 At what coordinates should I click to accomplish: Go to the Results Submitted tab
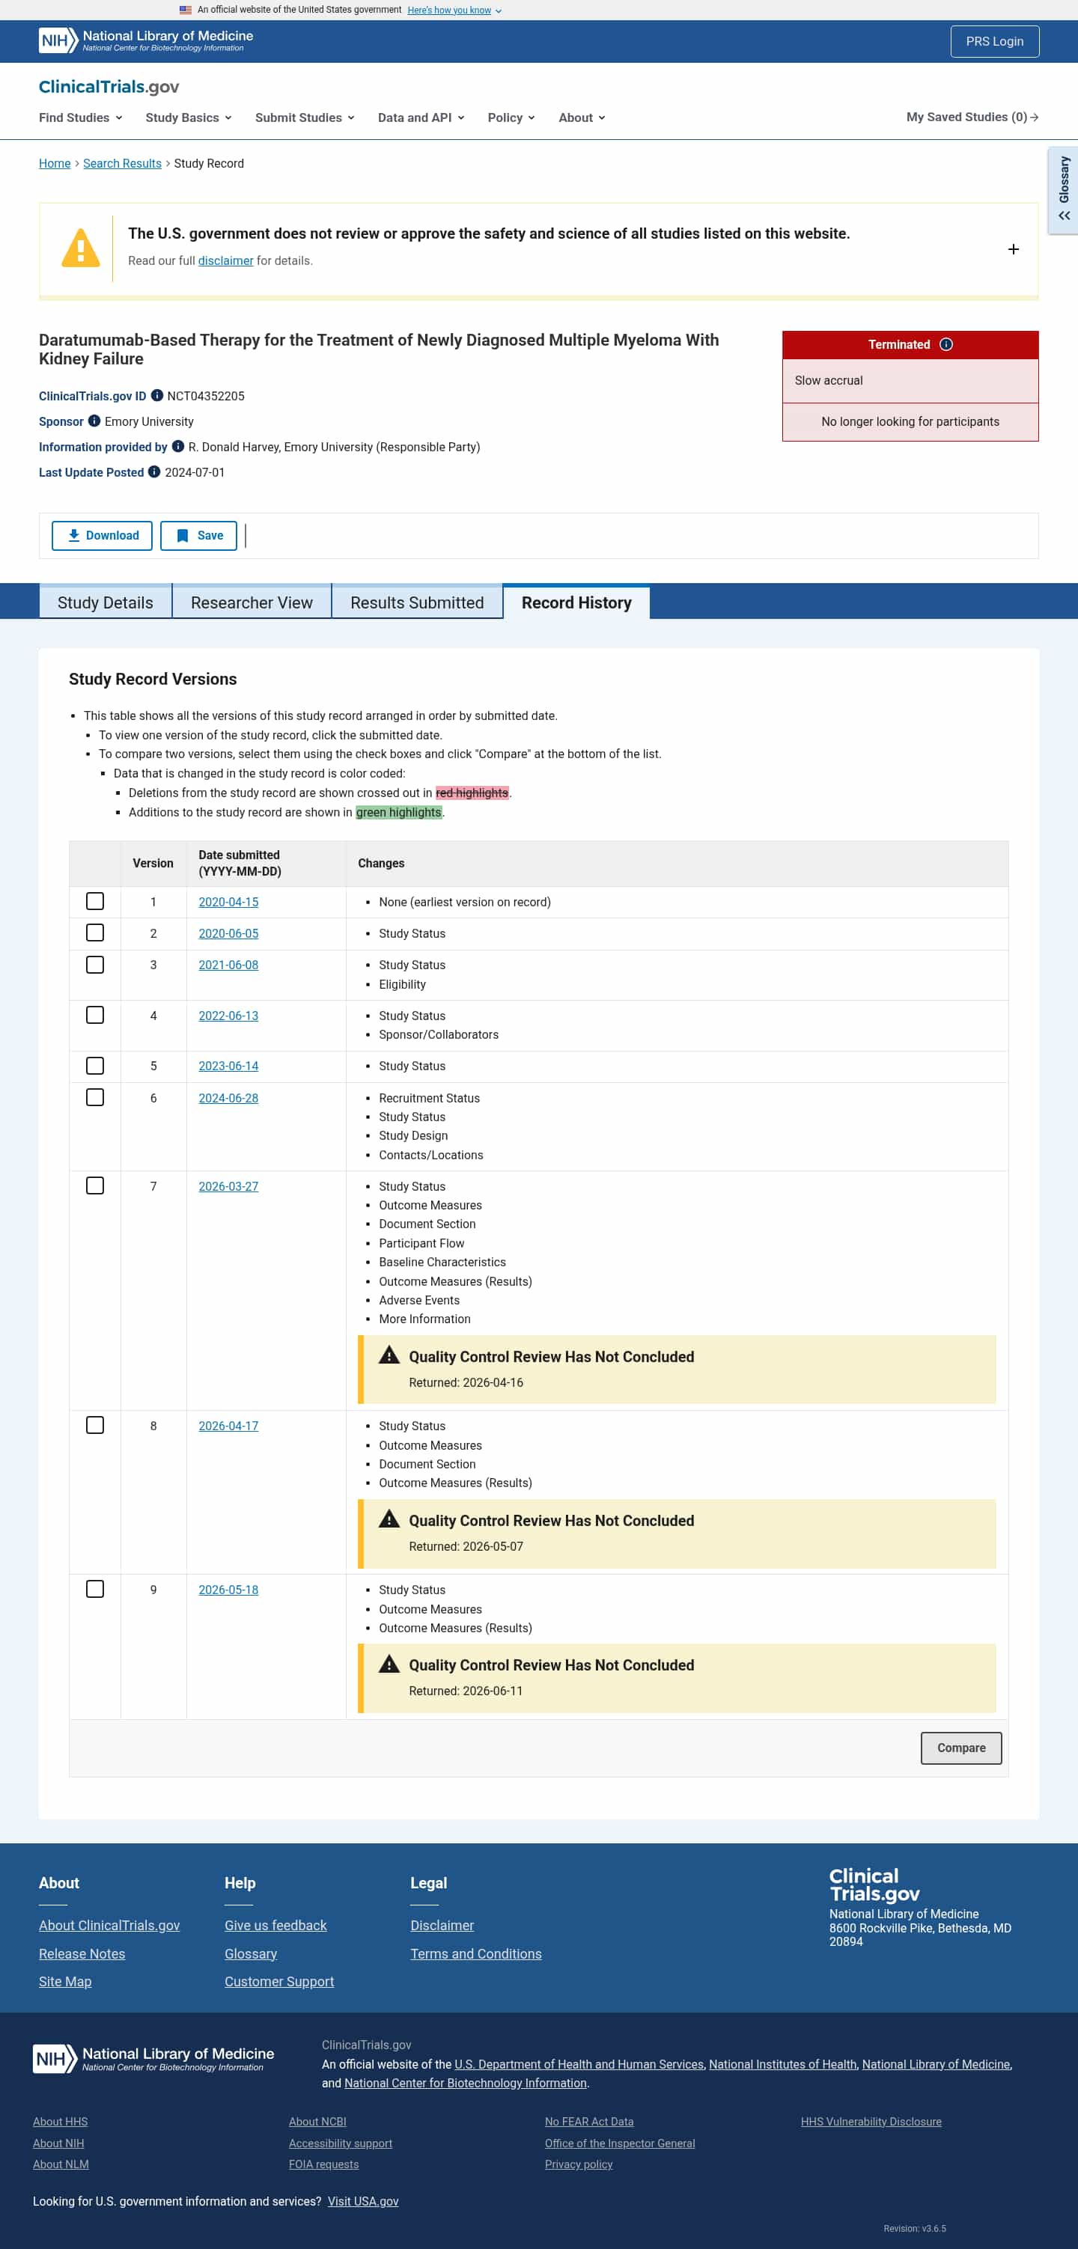[417, 602]
